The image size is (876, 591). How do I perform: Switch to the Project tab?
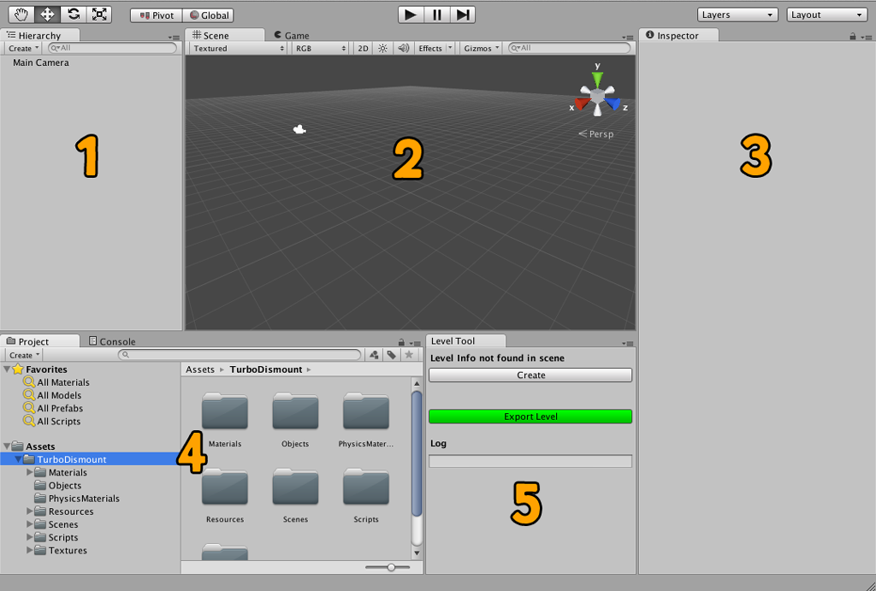pos(39,341)
